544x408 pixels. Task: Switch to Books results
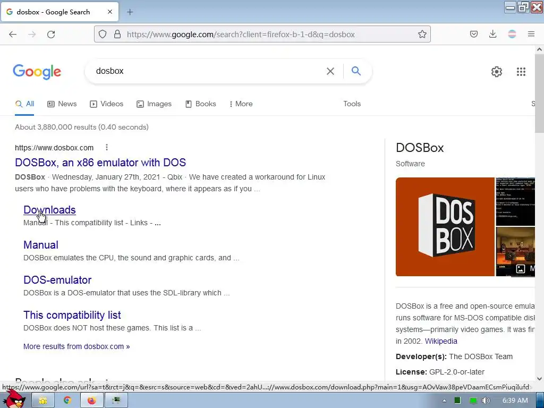[x=200, y=104]
